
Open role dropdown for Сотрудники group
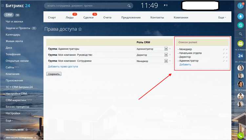pos(166,61)
